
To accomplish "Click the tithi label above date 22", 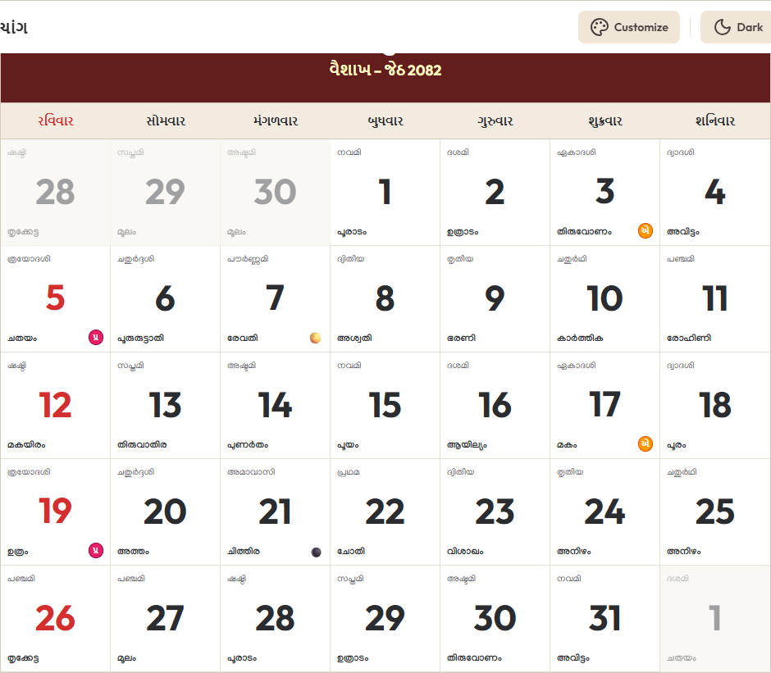I will tap(348, 472).
